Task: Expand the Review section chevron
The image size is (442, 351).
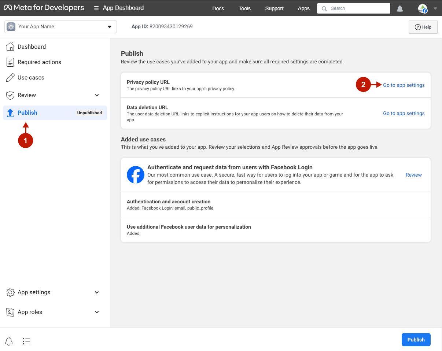Action: pos(97,95)
